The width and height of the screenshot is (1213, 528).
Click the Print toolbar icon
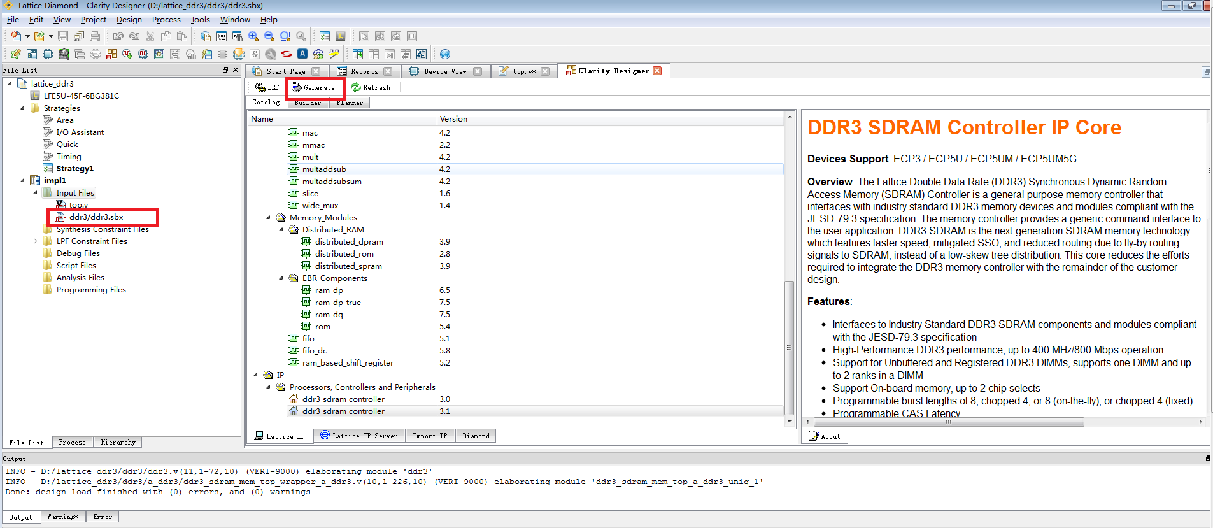(x=95, y=36)
